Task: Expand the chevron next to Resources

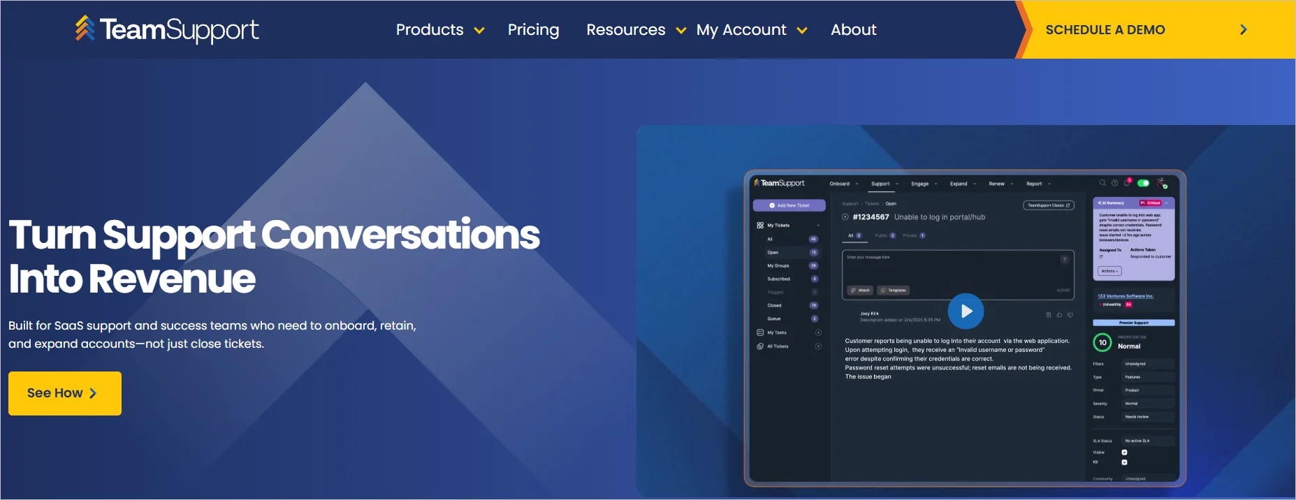Action: [681, 30]
